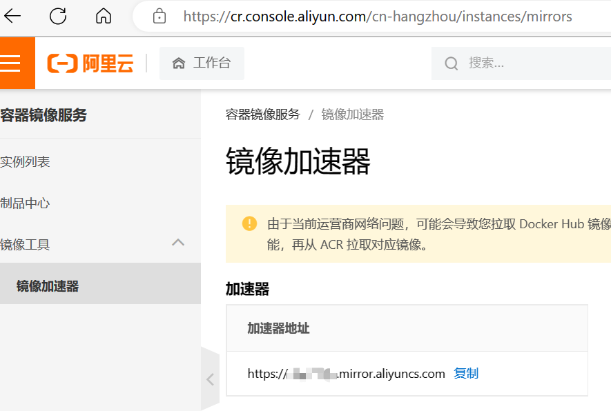Click the 加速器 section heading
Viewport: 611px width, 411px height.
click(x=247, y=289)
